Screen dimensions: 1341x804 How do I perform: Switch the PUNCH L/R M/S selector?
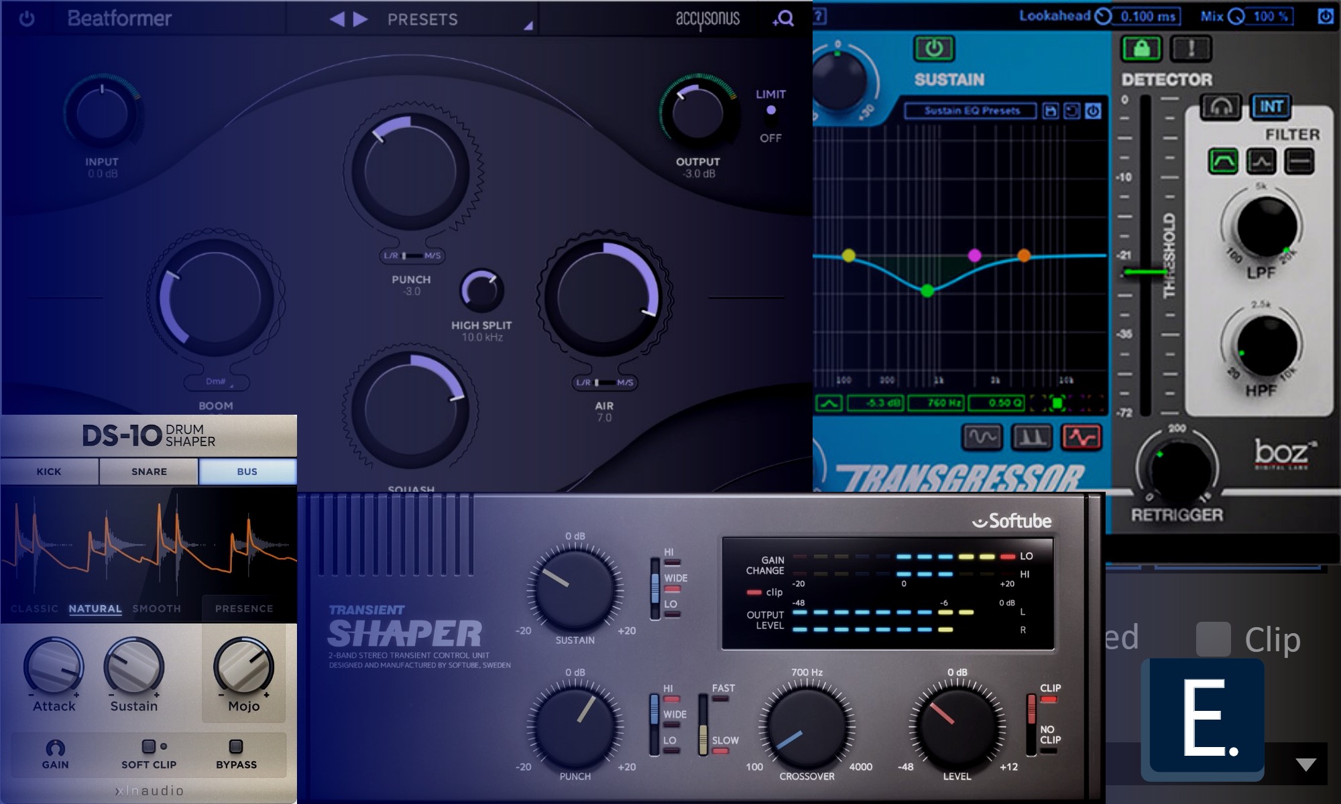412,255
